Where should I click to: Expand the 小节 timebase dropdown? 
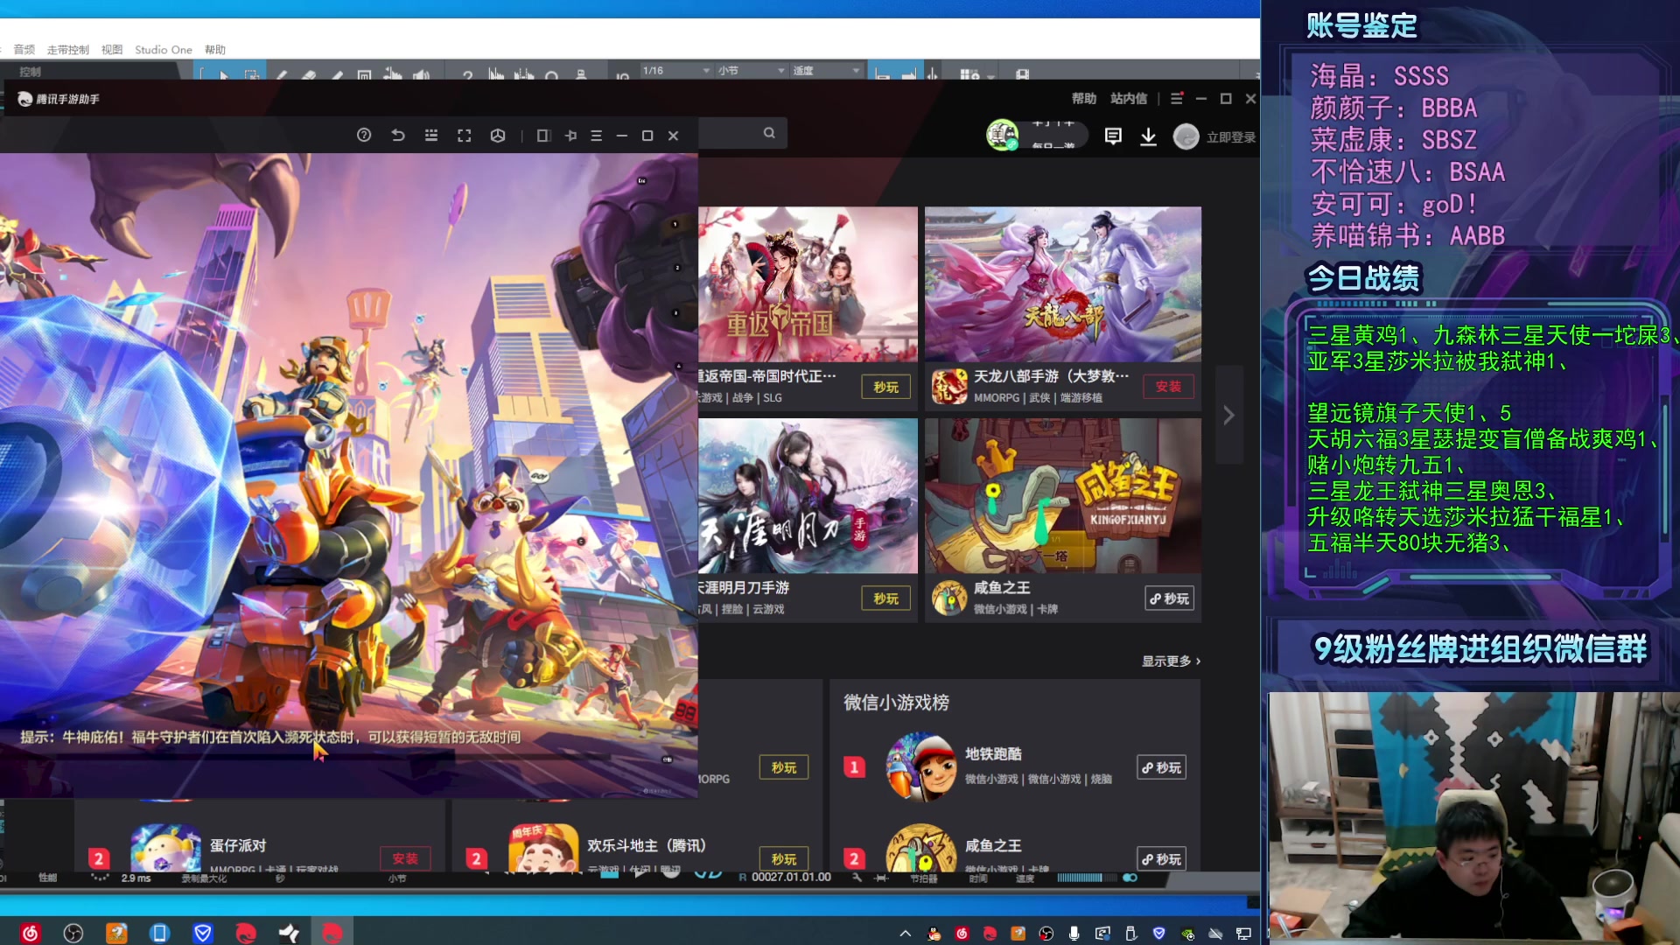(x=752, y=70)
